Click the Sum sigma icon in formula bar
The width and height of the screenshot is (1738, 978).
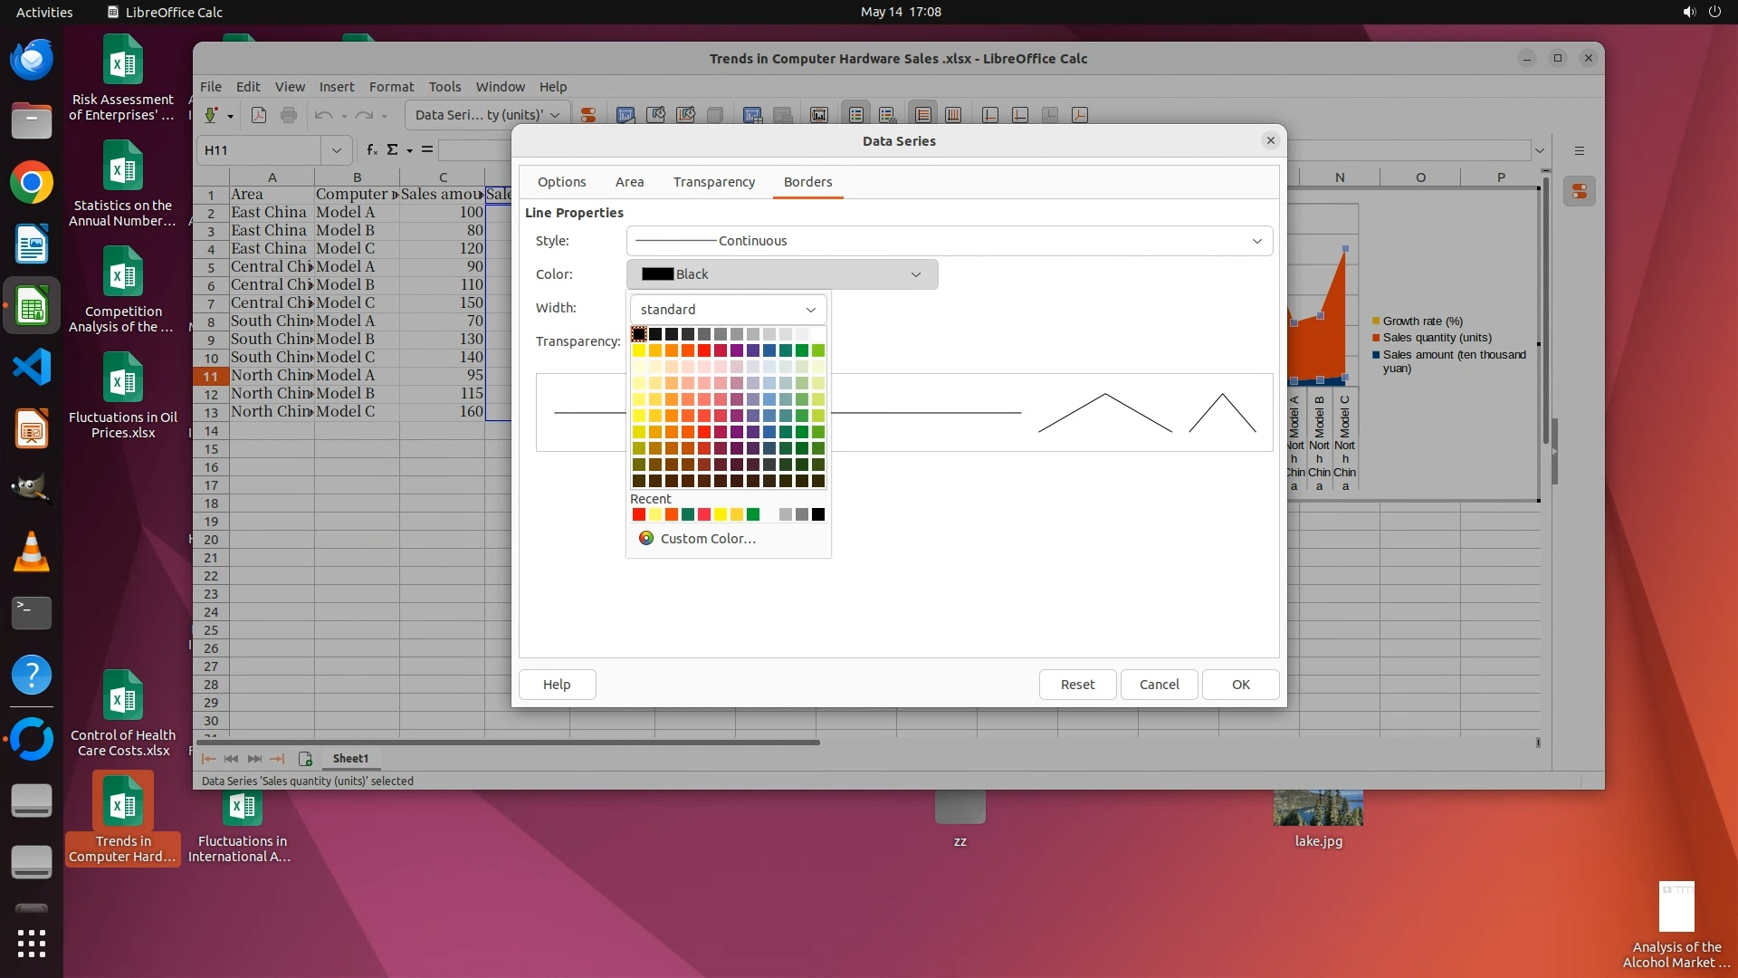click(x=392, y=150)
